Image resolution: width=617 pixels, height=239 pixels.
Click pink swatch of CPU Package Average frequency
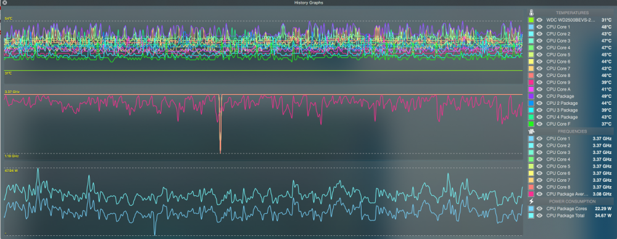(x=531, y=194)
